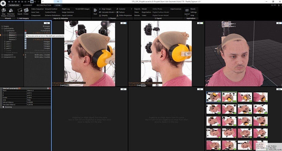Toggle point 1 checkbox
Image resolution: width=282 pixels, height=151 pixels.
(x=25, y=44)
